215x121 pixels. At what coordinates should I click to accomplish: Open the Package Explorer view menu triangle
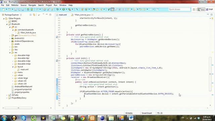(43, 14)
